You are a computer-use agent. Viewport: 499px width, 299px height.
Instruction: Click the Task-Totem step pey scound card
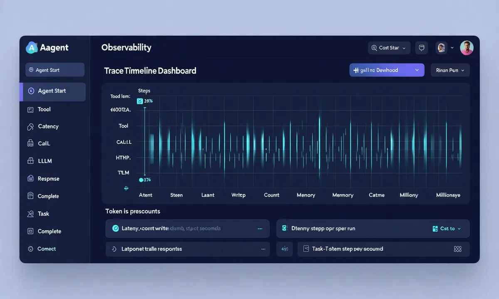[x=383, y=249]
